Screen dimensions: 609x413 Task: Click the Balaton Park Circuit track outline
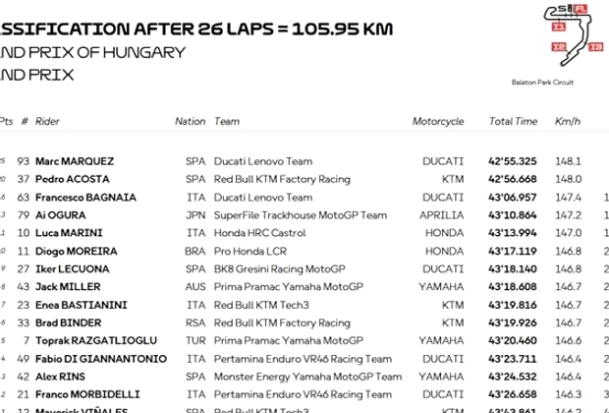coord(569,35)
